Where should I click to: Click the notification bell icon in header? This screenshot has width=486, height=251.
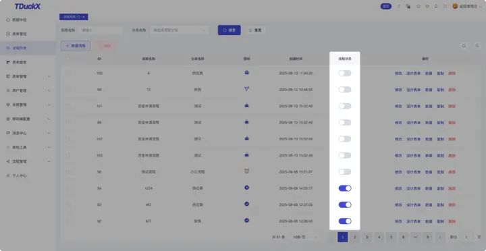(436, 6)
